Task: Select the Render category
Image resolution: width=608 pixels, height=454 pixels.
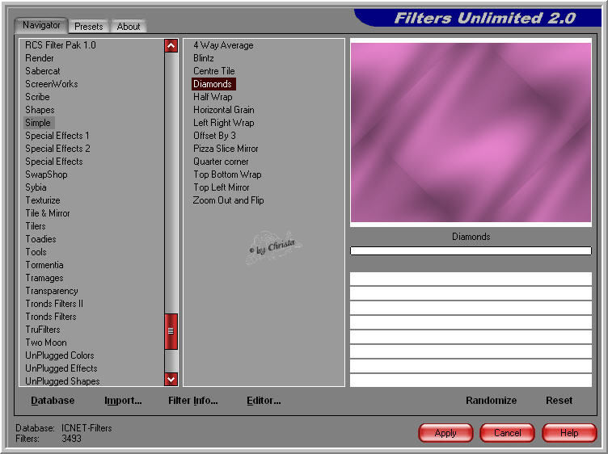Action: tap(40, 58)
